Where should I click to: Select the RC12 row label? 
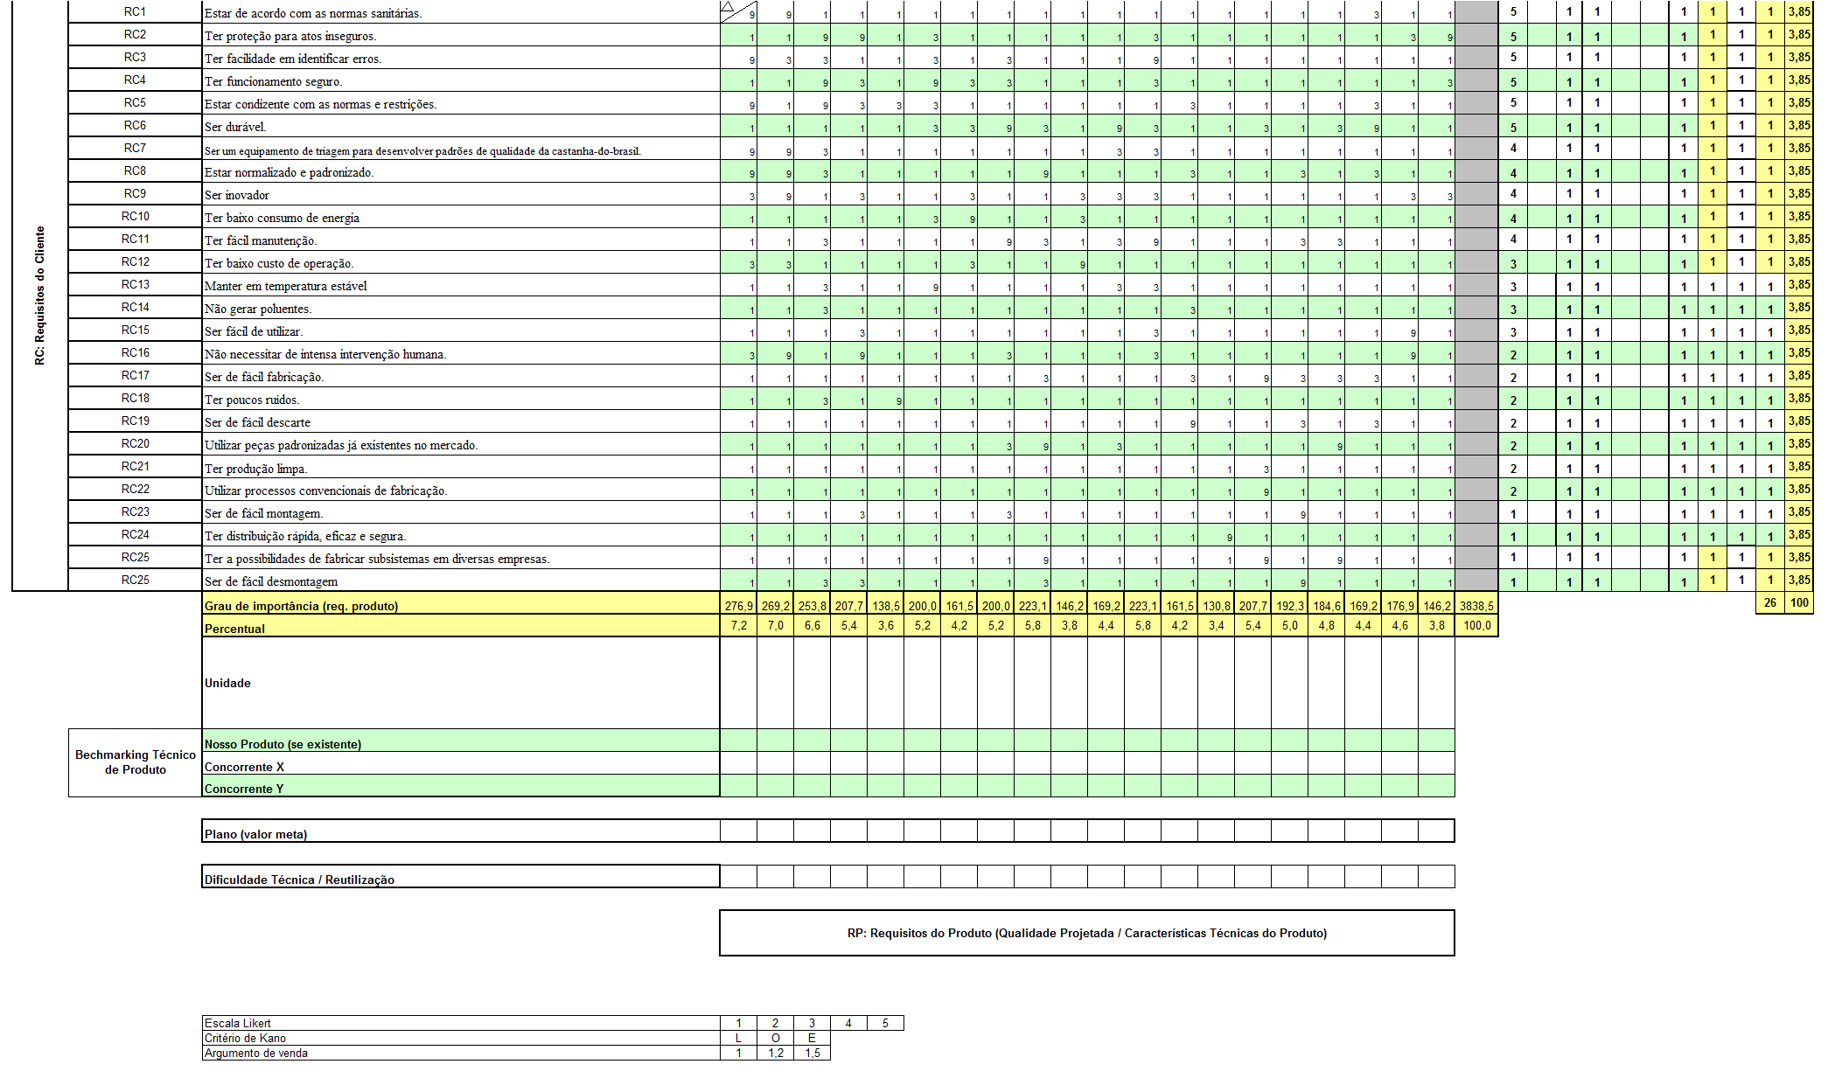(x=135, y=262)
